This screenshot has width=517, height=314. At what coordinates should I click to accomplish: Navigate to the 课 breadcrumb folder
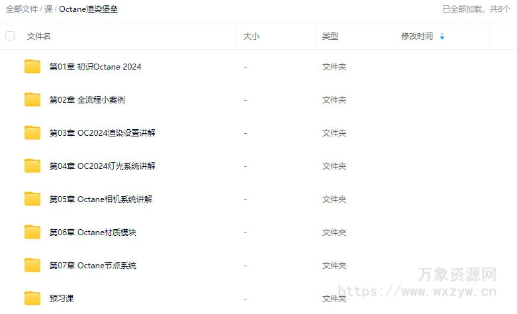pyautogui.click(x=48, y=9)
